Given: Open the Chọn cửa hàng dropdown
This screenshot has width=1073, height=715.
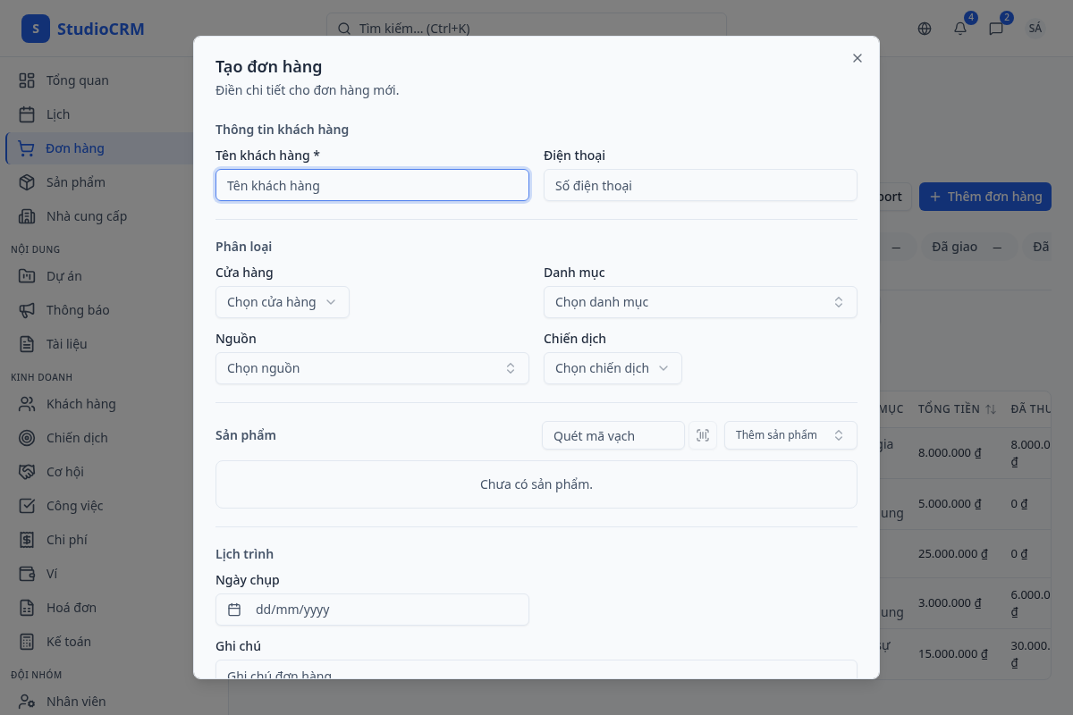Looking at the screenshot, I should click(282, 302).
